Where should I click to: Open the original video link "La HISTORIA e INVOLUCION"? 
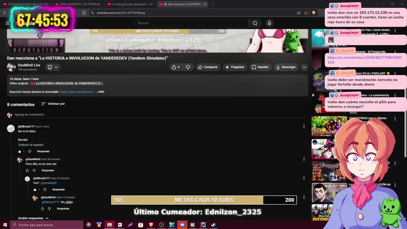pyautogui.click(x=66, y=83)
